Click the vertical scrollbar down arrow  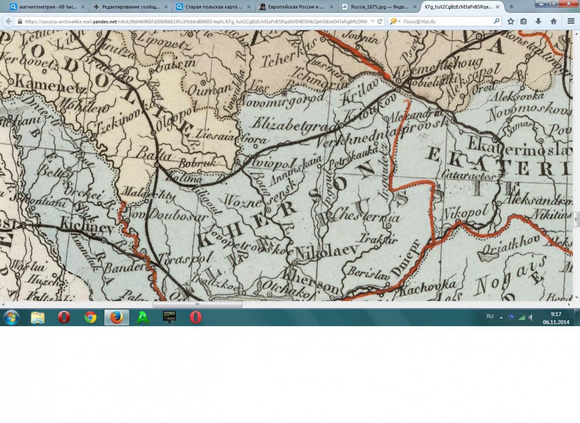pyautogui.click(x=576, y=298)
